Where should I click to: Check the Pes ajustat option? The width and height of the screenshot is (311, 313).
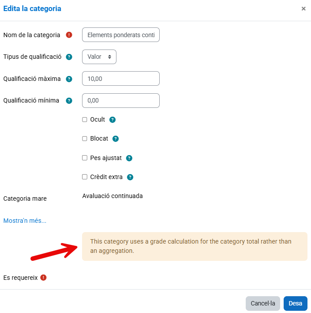tap(85, 158)
